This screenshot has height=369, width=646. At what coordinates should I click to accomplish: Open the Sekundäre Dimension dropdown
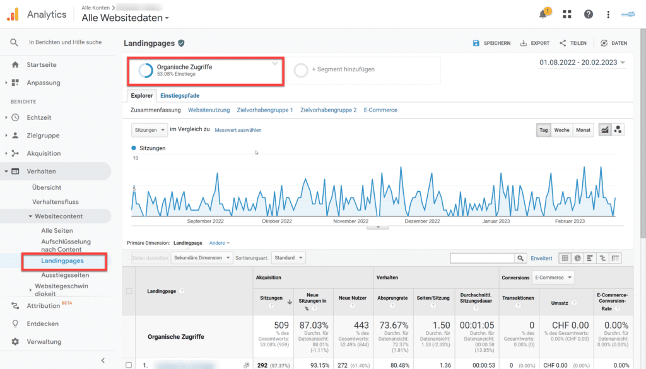click(x=201, y=258)
